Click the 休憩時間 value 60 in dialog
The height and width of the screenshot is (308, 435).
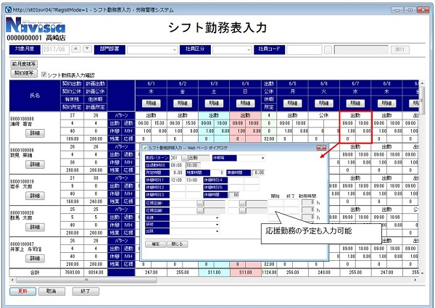pyautogui.click(x=233, y=195)
